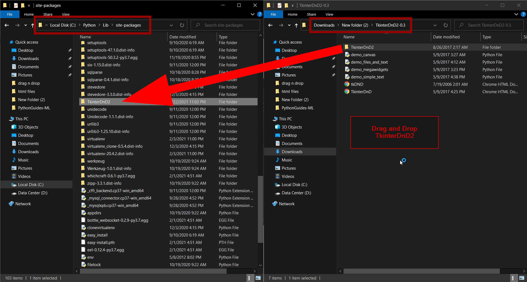Open address bar history dropdown in site-packages window
The width and height of the screenshot is (527, 282).
click(x=171, y=25)
